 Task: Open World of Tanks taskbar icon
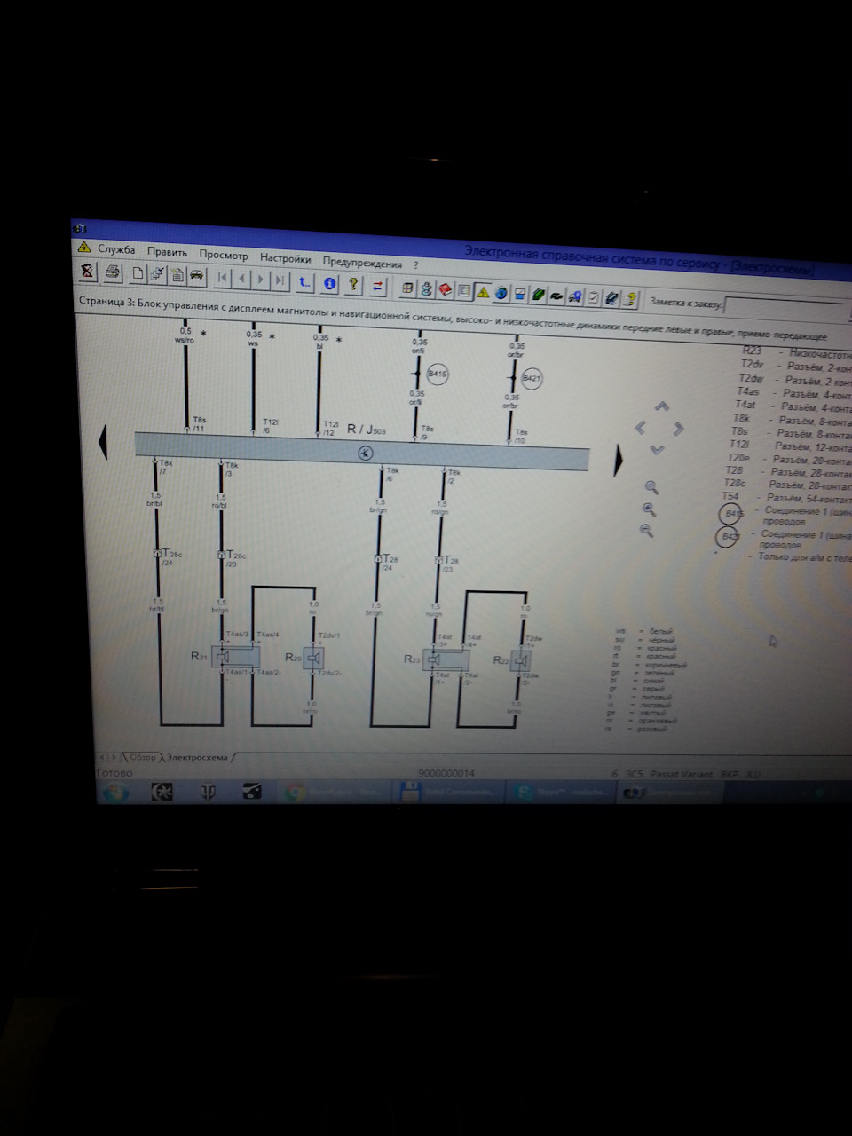(206, 792)
